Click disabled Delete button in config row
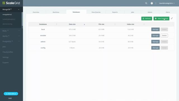 pos(164,48)
